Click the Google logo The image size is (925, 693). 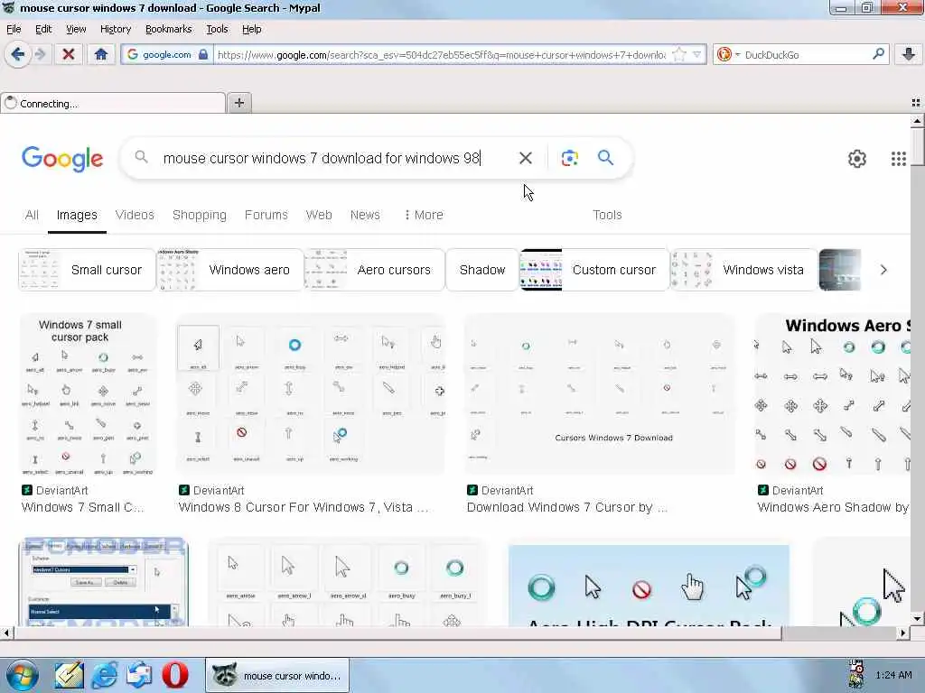[x=62, y=159]
